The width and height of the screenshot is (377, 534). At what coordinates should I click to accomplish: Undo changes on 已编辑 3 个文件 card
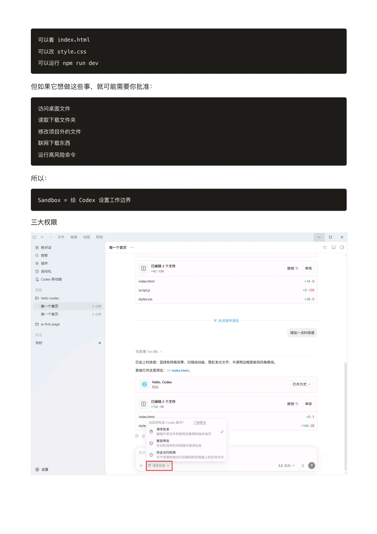point(293,269)
